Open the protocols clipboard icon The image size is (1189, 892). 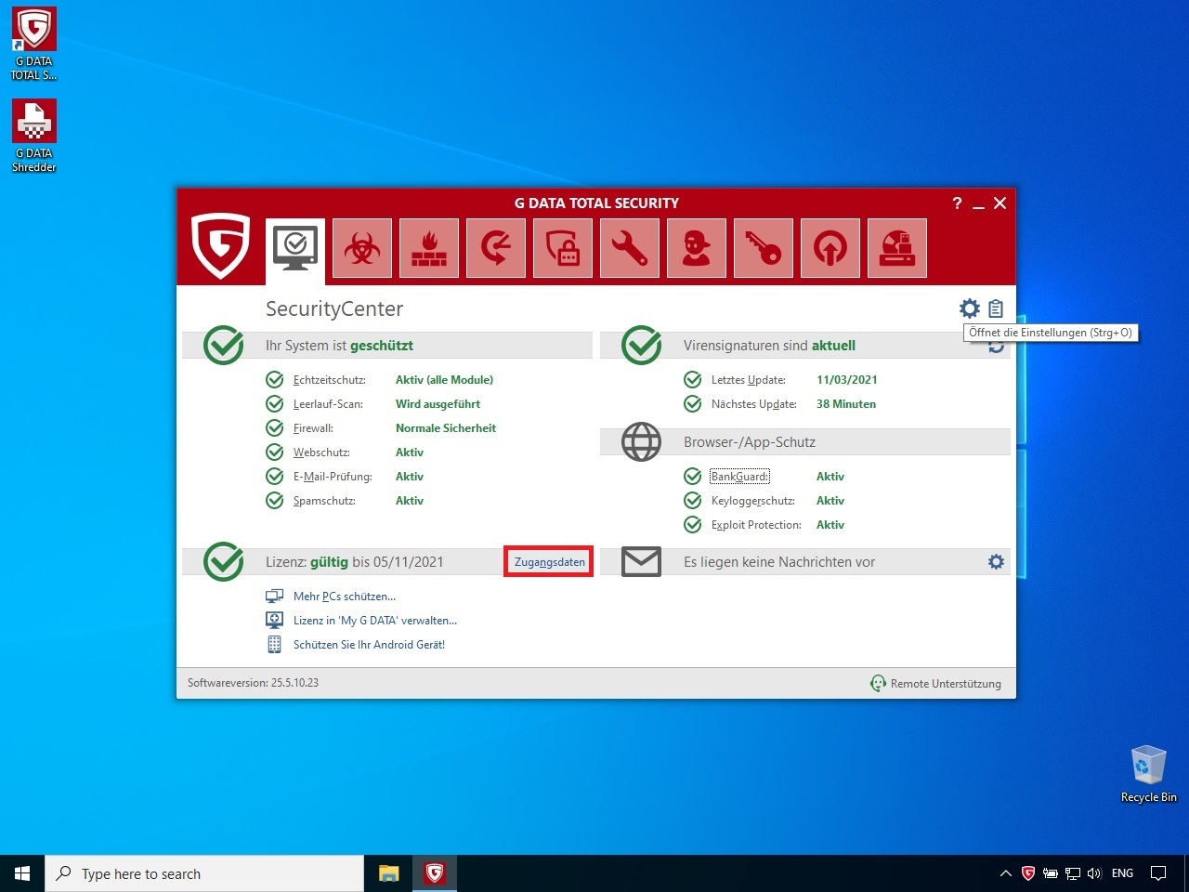click(996, 308)
